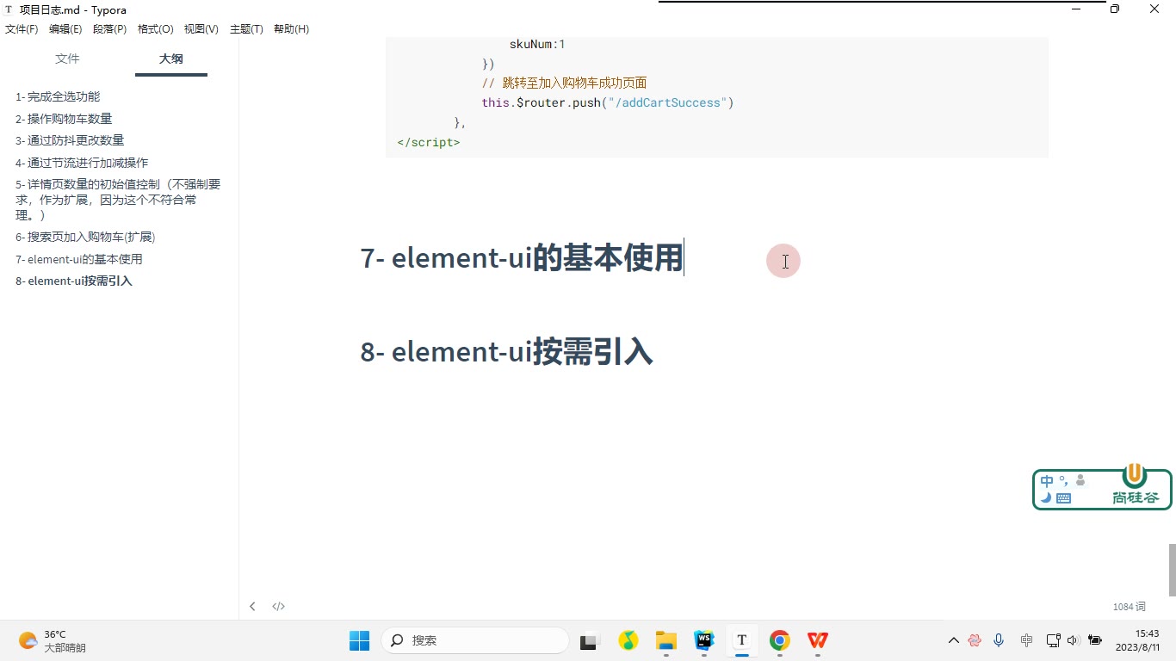1176x661 pixels.
Task: Open File Explorer from the taskbar
Action: pyautogui.click(x=666, y=640)
